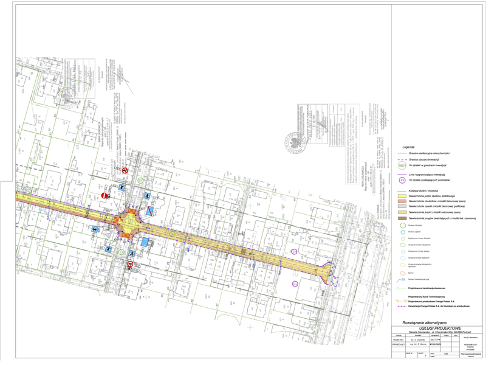
Task: Click the Numer inwentaryzacyjny 26 legend marker
Action: click(x=402, y=280)
